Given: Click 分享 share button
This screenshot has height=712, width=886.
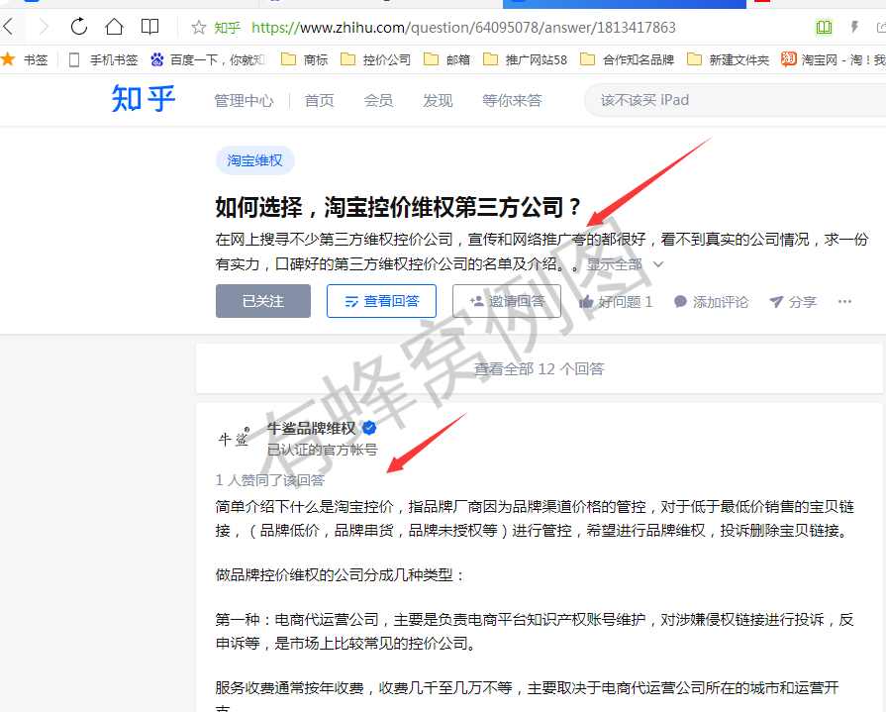Looking at the screenshot, I should click(x=793, y=302).
